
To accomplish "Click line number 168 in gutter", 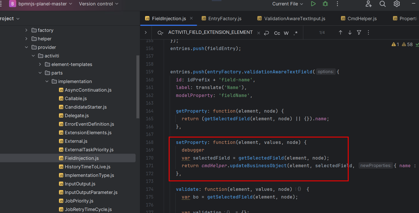I will click(150, 142).
